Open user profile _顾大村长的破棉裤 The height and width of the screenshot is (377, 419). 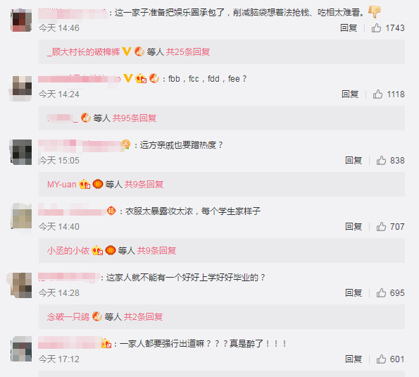click(83, 52)
